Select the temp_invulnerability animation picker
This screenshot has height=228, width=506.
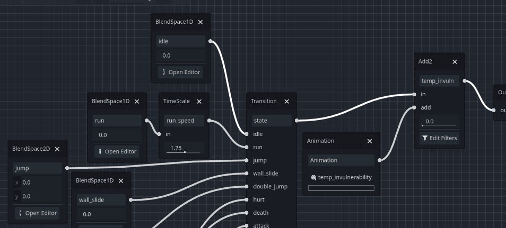pyautogui.click(x=341, y=177)
